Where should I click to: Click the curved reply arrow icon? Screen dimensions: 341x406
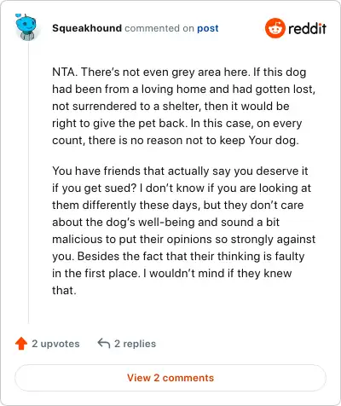(104, 343)
